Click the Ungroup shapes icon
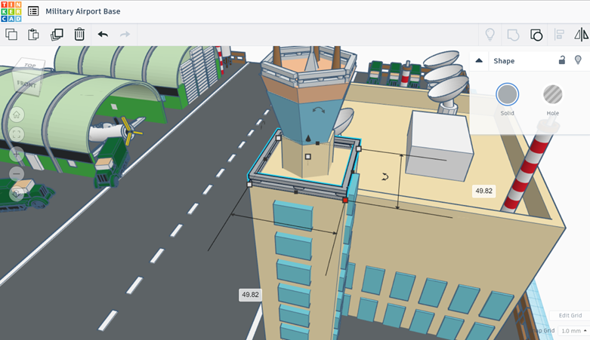The height and width of the screenshot is (340, 590). point(536,35)
